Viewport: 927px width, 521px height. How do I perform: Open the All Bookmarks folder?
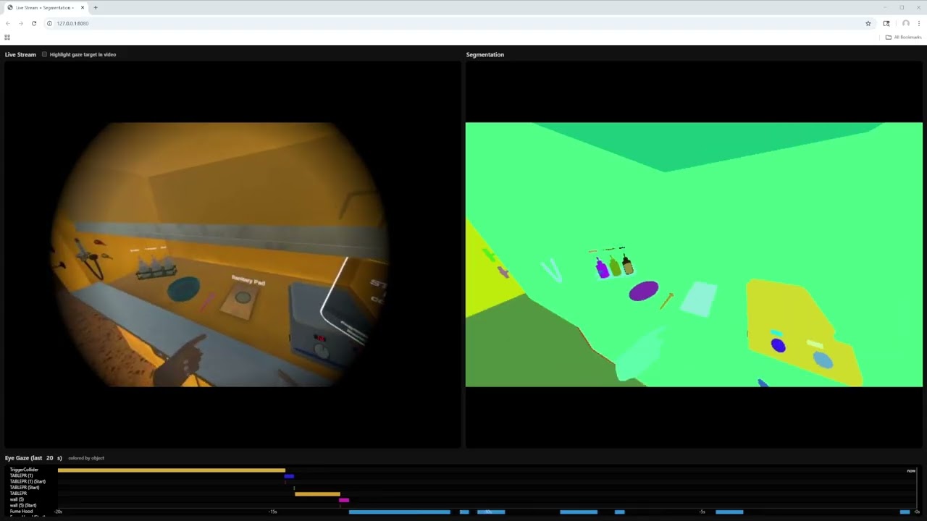pos(904,37)
